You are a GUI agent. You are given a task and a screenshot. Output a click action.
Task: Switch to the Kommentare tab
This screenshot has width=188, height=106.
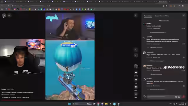(148, 16)
